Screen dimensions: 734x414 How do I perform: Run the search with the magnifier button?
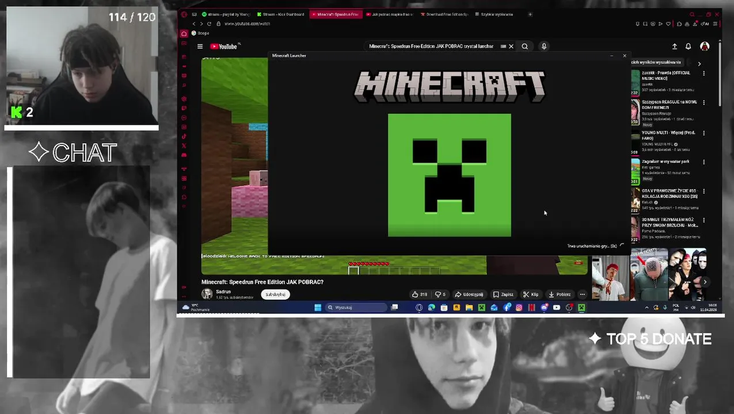(524, 47)
